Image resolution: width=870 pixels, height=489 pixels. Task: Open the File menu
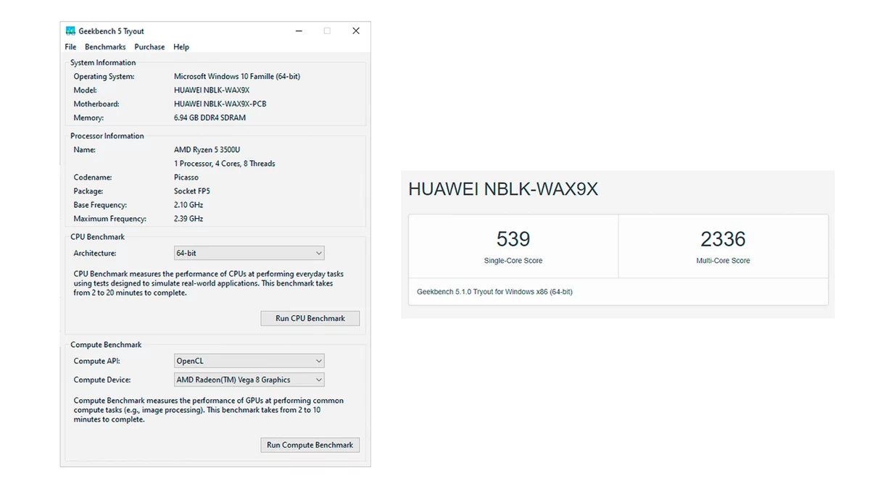click(70, 47)
